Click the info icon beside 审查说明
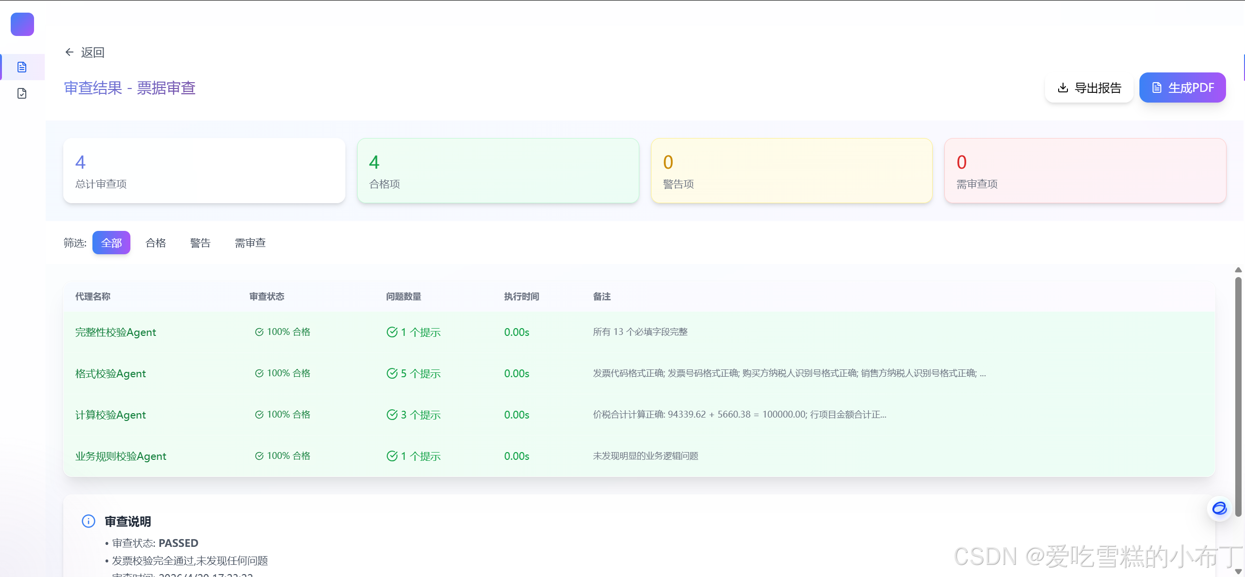The height and width of the screenshot is (577, 1245). (89, 521)
